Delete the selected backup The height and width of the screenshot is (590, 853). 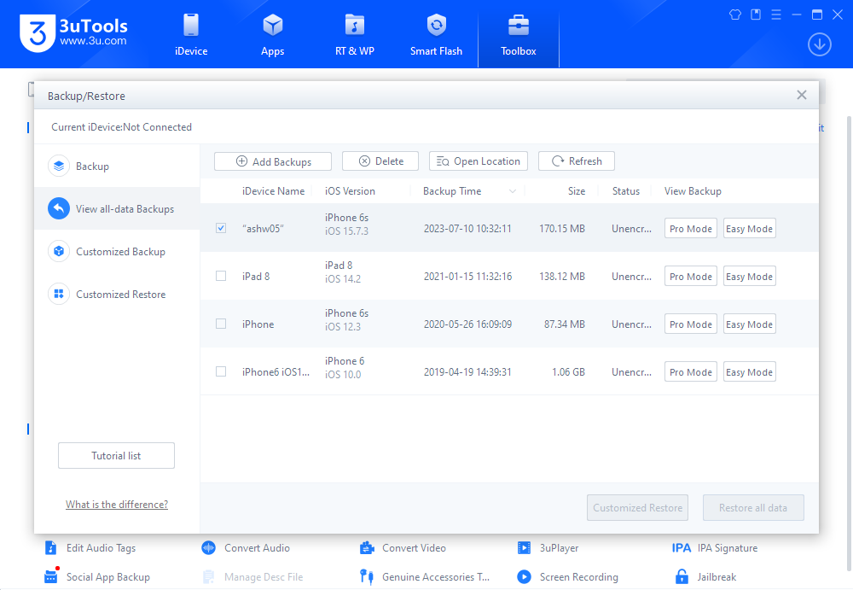380,161
